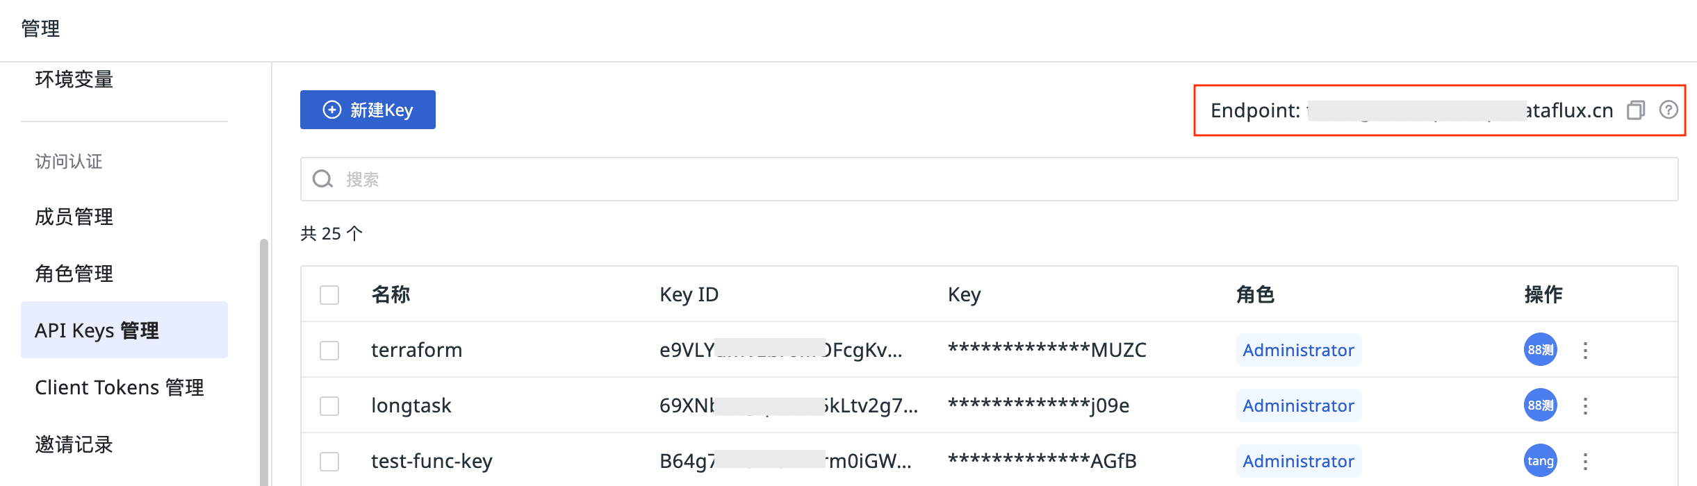
Task: Click the Administrator role tag for terraform
Action: 1298,350
